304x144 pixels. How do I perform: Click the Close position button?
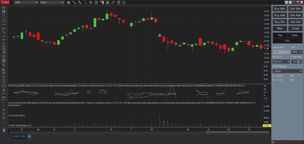coord(295,28)
